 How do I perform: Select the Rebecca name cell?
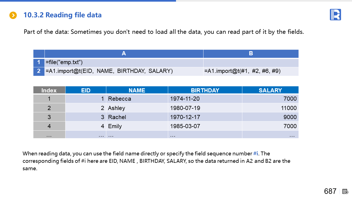pyautogui.click(x=137, y=99)
